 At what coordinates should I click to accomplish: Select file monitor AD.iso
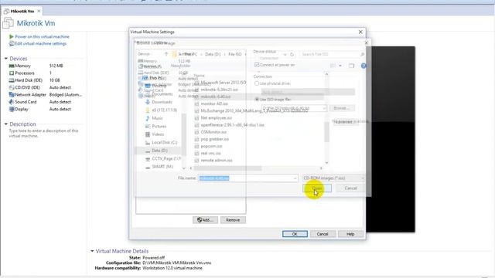tap(214, 103)
